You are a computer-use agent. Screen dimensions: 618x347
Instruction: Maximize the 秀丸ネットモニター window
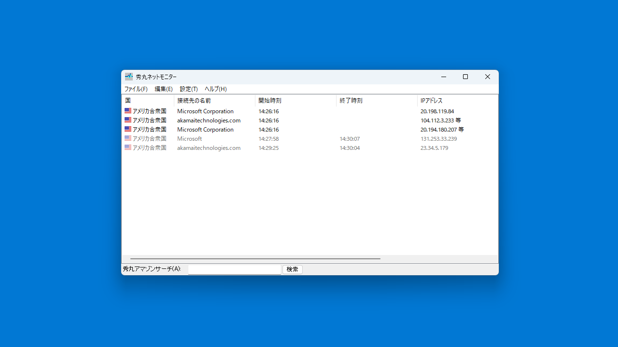tap(465, 77)
